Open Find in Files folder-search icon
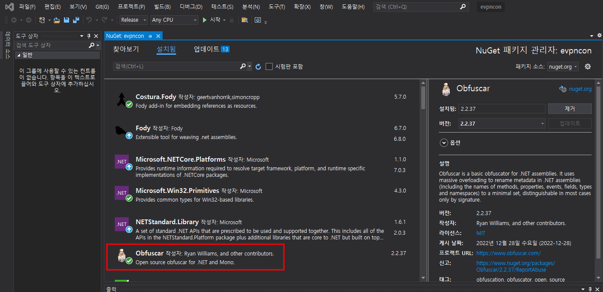 [245, 20]
